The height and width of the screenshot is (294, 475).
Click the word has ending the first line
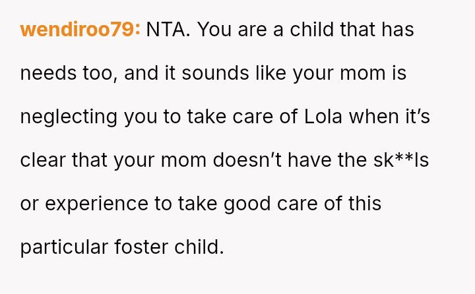coord(396,30)
